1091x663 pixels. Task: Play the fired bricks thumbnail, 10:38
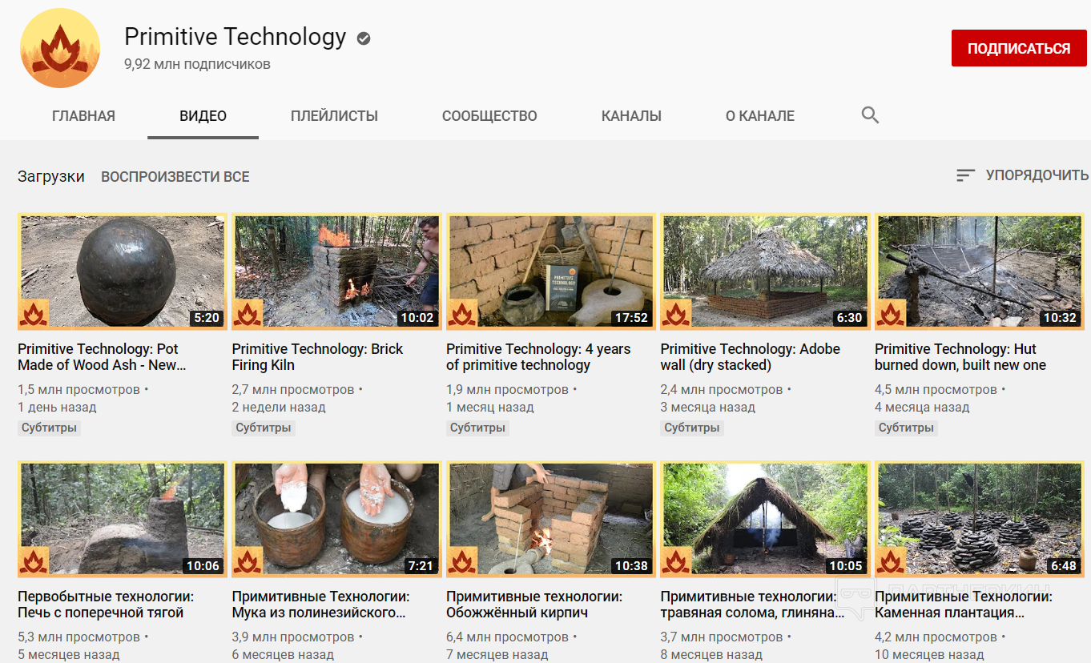coord(551,520)
